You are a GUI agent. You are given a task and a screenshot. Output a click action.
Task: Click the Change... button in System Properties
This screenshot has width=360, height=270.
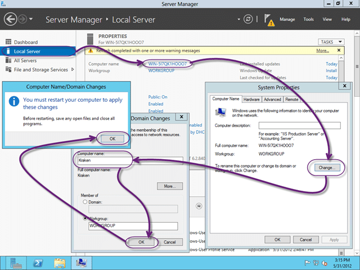(x=327, y=168)
